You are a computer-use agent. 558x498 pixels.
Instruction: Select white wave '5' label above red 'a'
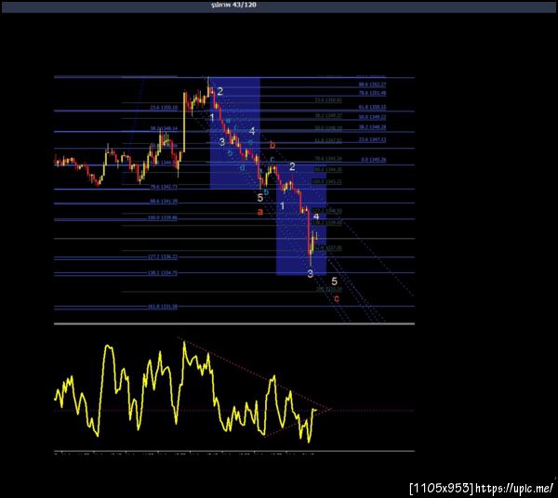pos(260,198)
